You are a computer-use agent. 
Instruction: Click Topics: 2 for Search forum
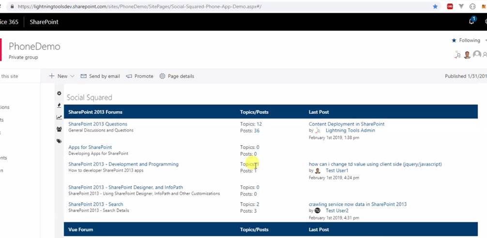(x=250, y=204)
